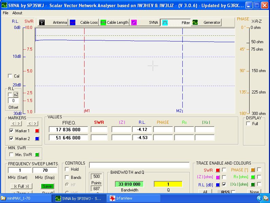Click the blue Marker 2 colour swatch
Viewport: 270px width, 203px height.
(37, 138)
